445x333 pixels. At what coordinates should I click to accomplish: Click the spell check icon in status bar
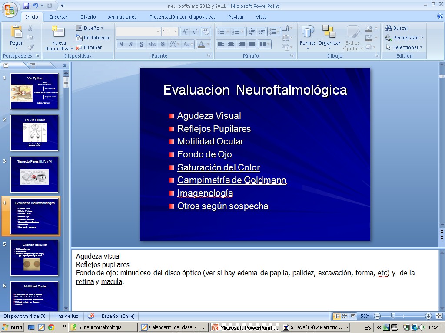click(91, 316)
